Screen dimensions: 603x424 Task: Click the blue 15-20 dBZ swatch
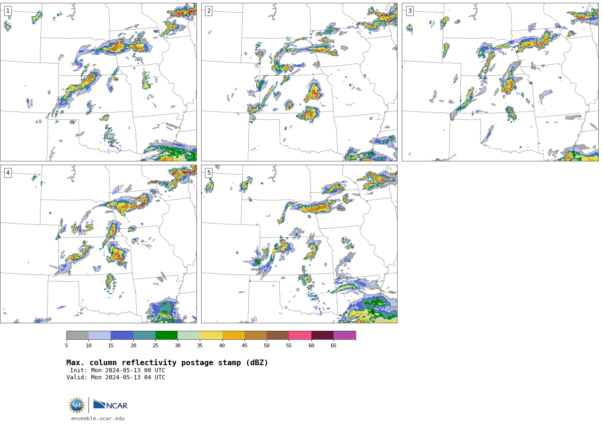(x=122, y=335)
